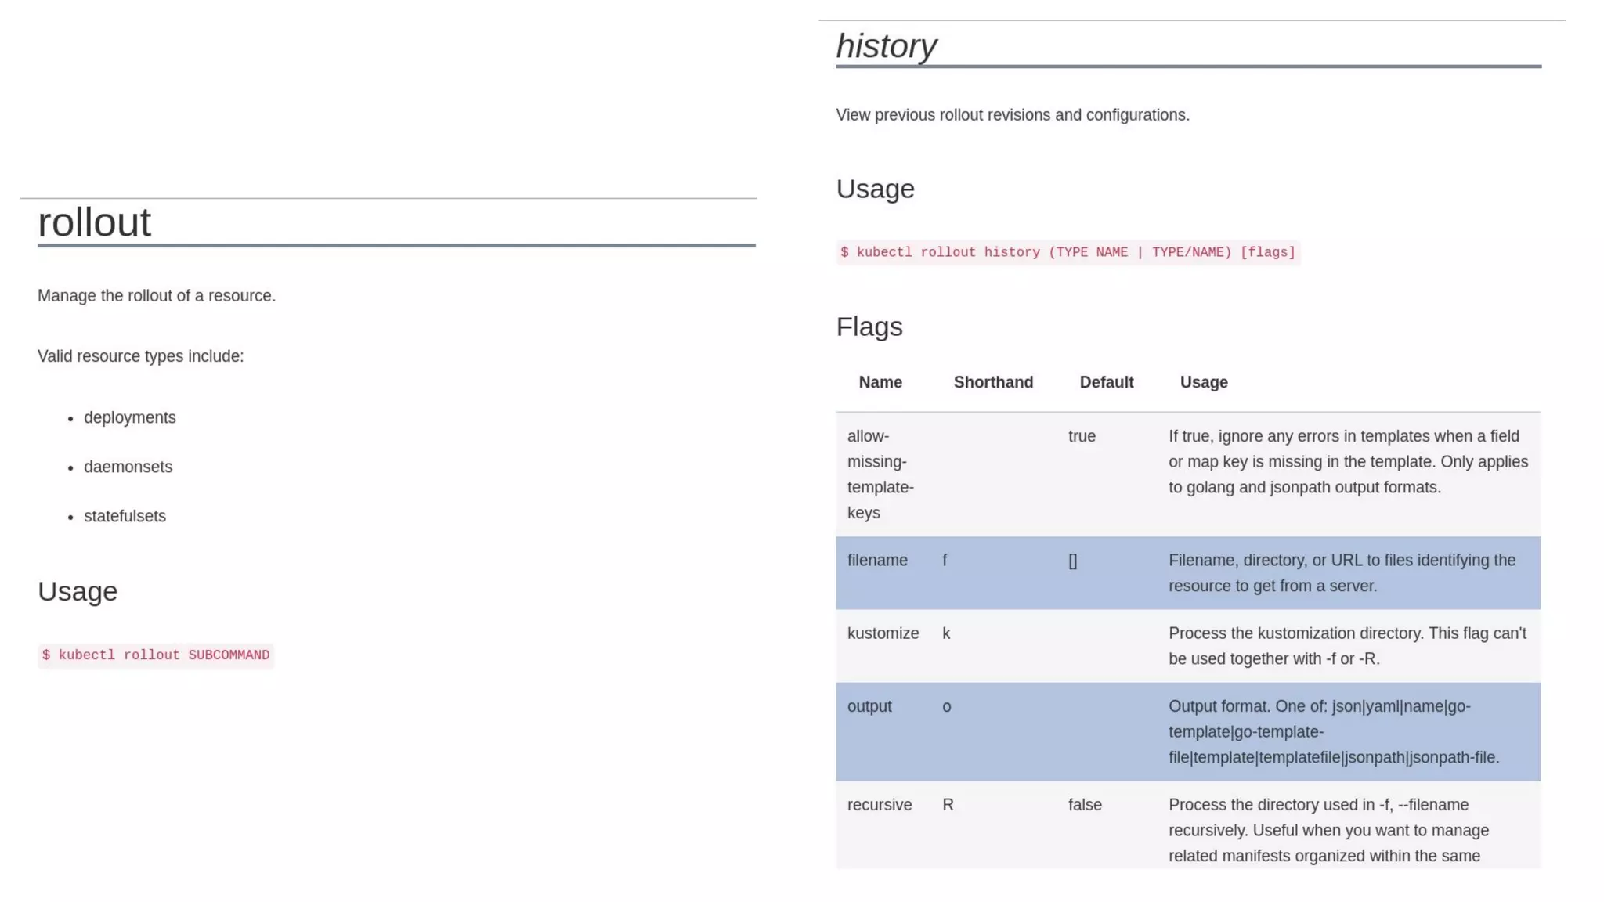The width and height of the screenshot is (1604, 902).
Task: Select the 'daemonsets' list item
Action: click(x=128, y=467)
